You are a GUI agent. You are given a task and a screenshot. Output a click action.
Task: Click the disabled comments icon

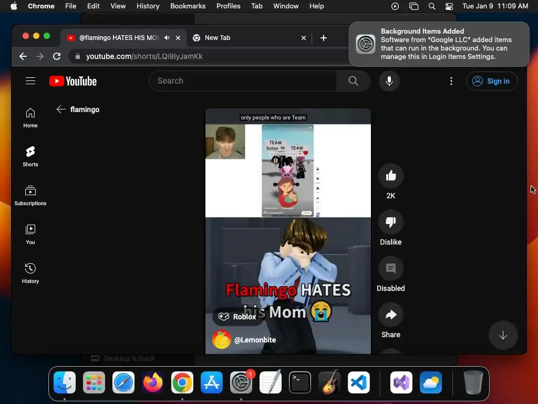[391, 268]
